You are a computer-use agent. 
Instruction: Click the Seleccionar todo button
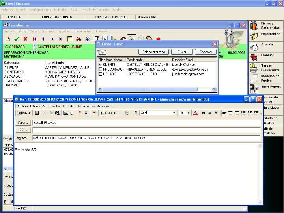click(153, 52)
